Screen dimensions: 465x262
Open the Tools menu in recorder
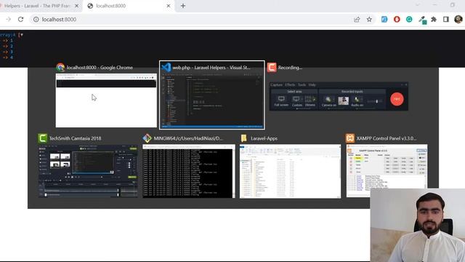(302, 85)
